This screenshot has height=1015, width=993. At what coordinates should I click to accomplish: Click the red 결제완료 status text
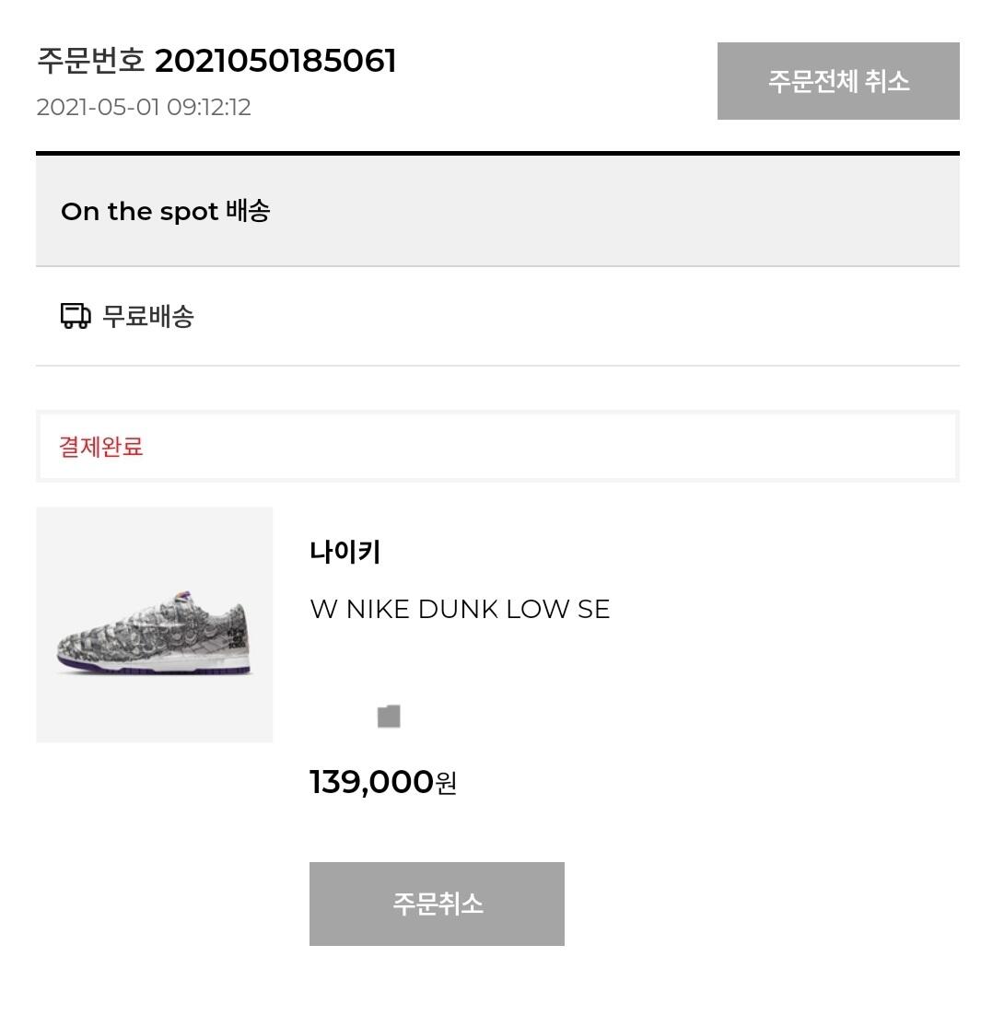[x=101, y=448]
